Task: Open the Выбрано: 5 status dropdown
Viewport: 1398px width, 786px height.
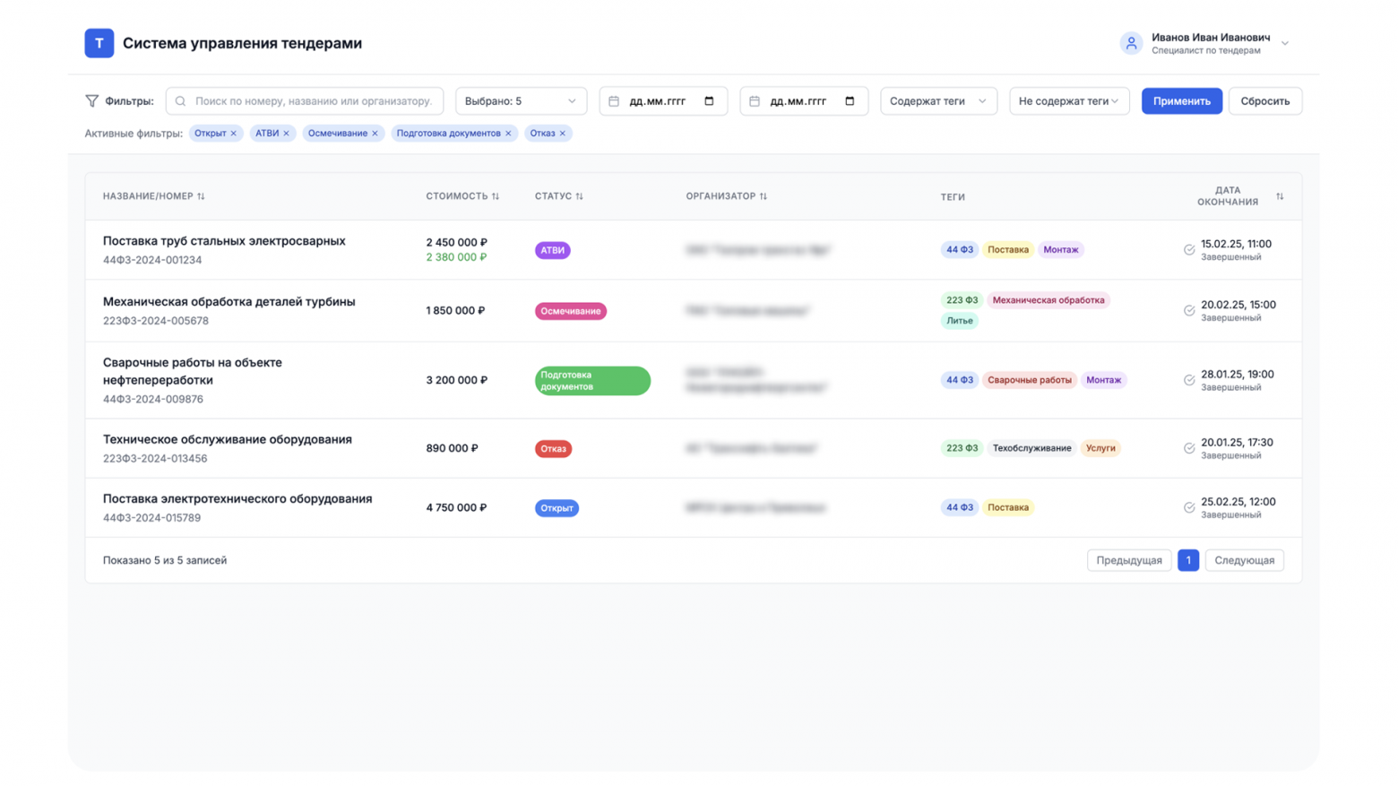Action: (x=521, y=101)
